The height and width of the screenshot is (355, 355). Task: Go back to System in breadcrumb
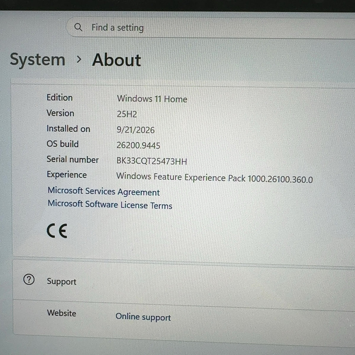pyautogui.click(x=38, y=59)
